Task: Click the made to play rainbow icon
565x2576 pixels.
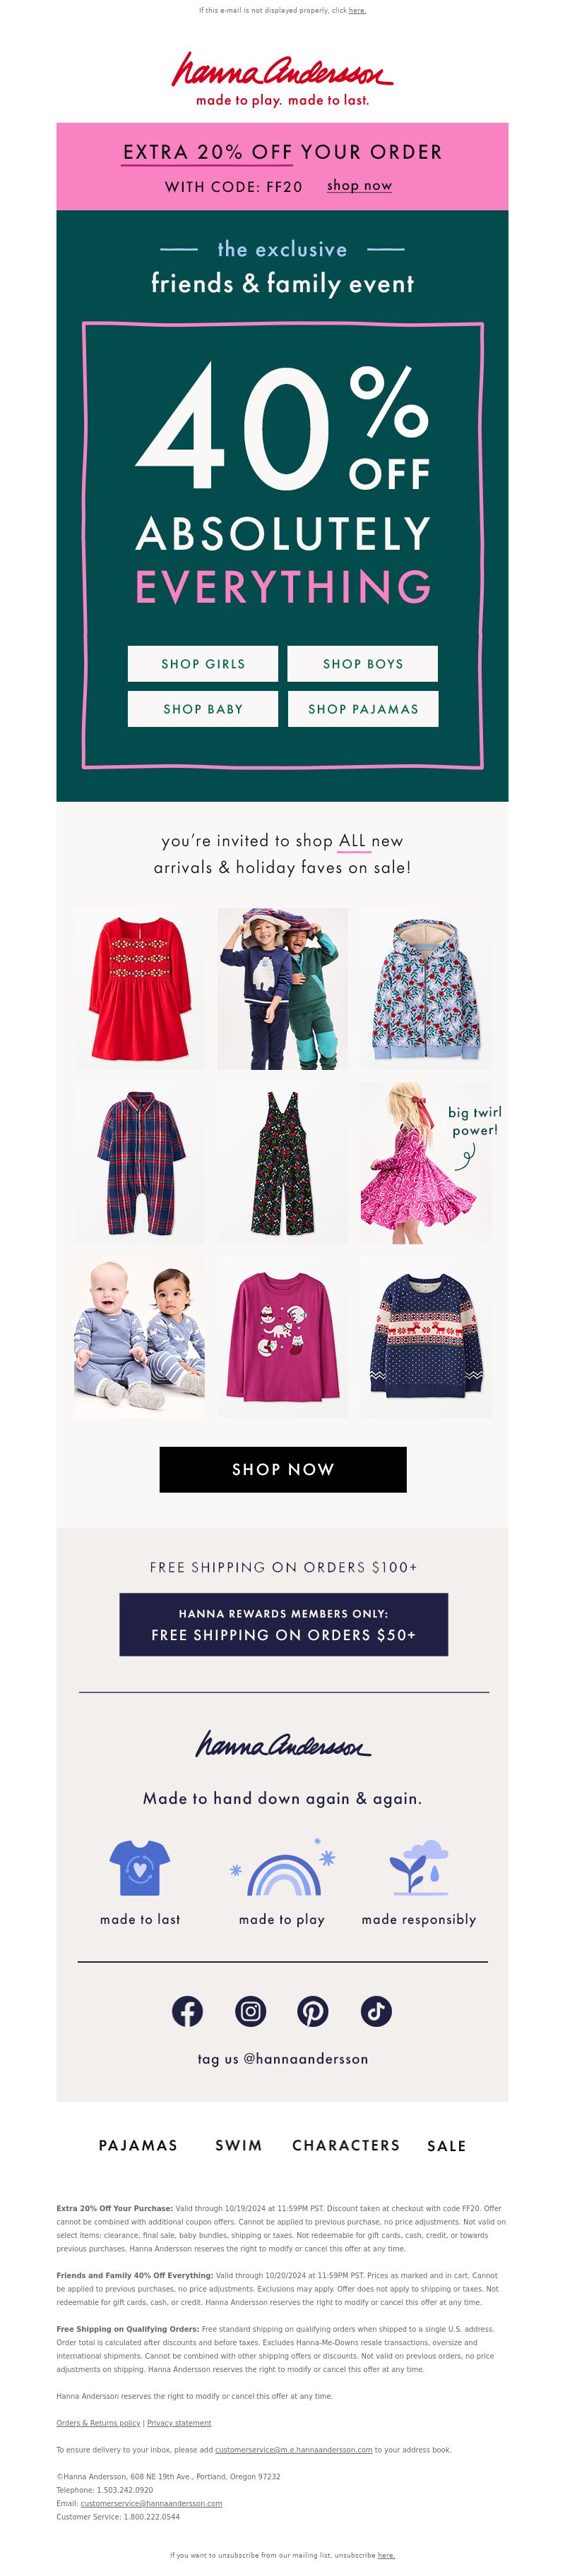Action: click(x=283, y=1867)
